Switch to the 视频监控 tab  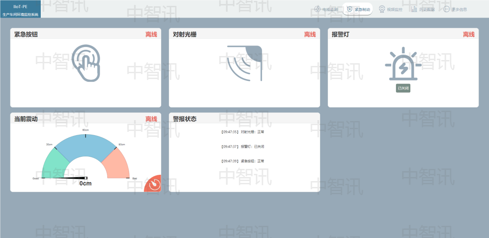391,9
